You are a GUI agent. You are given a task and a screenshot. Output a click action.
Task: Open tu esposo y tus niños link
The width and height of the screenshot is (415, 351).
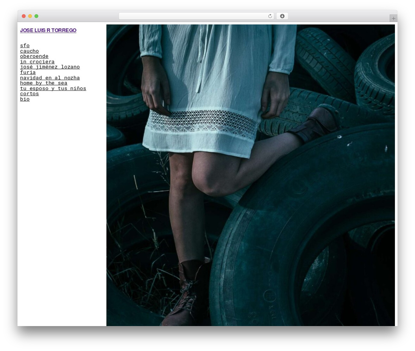coord(53,89)
